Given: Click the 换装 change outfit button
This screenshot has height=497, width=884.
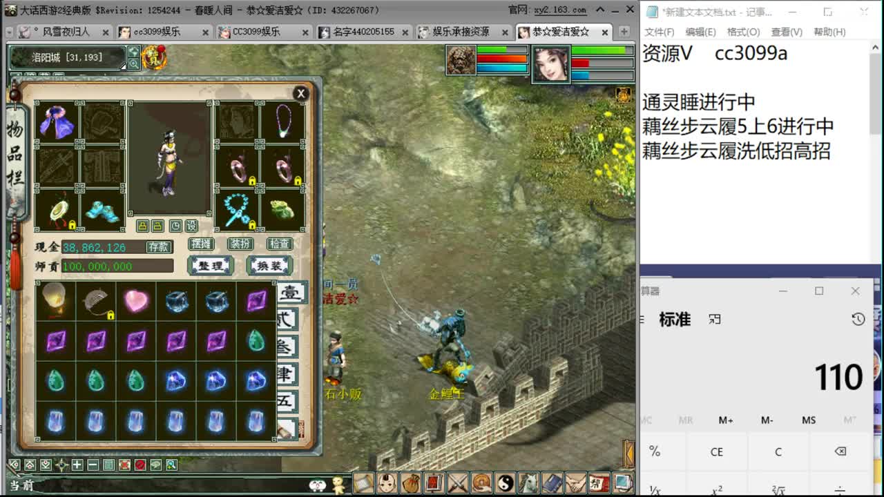Looking at the screenshot, I should pyautogui.click(x=269, y=266).
